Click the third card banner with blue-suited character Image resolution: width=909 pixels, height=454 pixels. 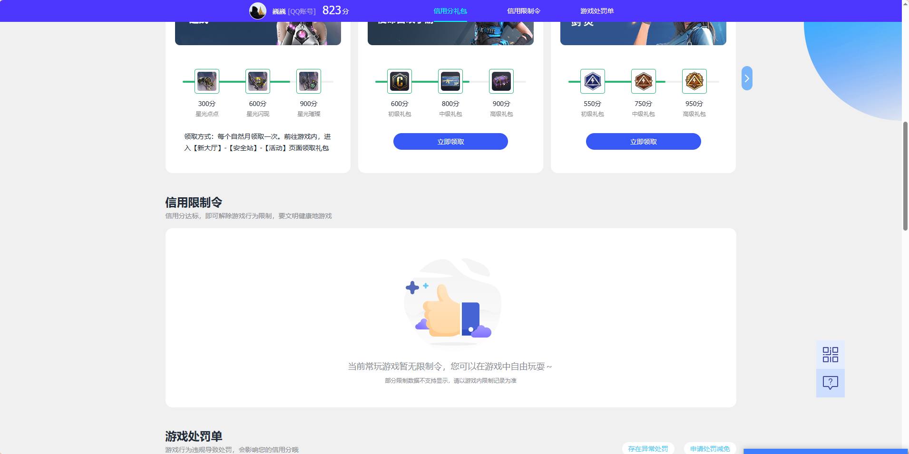643,33
